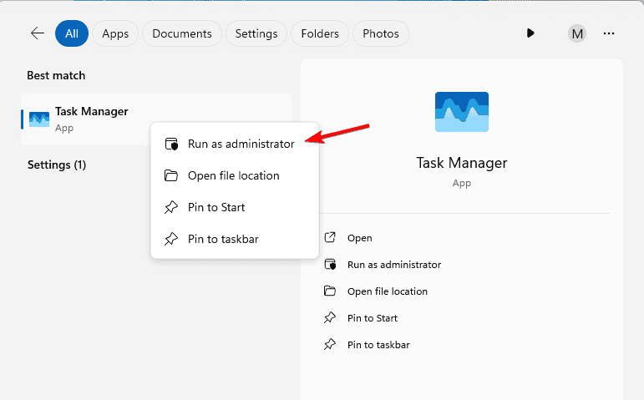Go back with the left arrow button

pyautogui.click(x=38, y=33)
